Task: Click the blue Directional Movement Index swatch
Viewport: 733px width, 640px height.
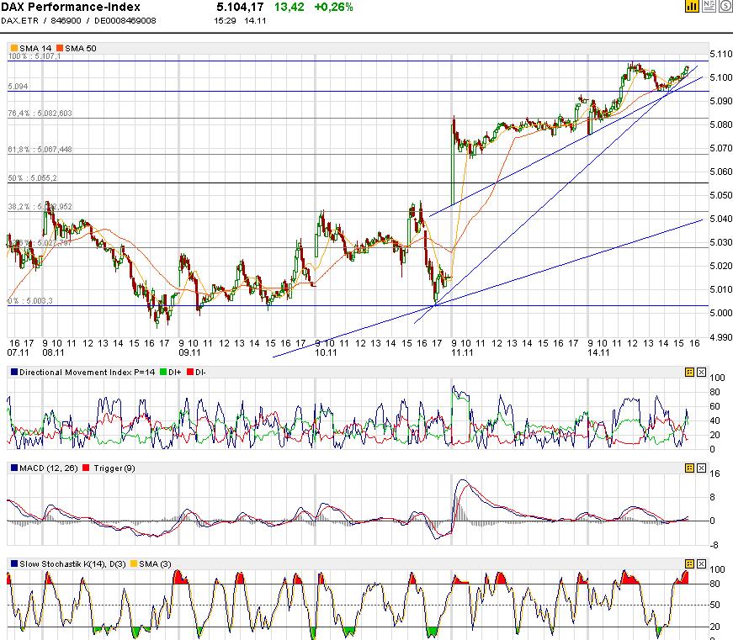Action: (14, 372)
